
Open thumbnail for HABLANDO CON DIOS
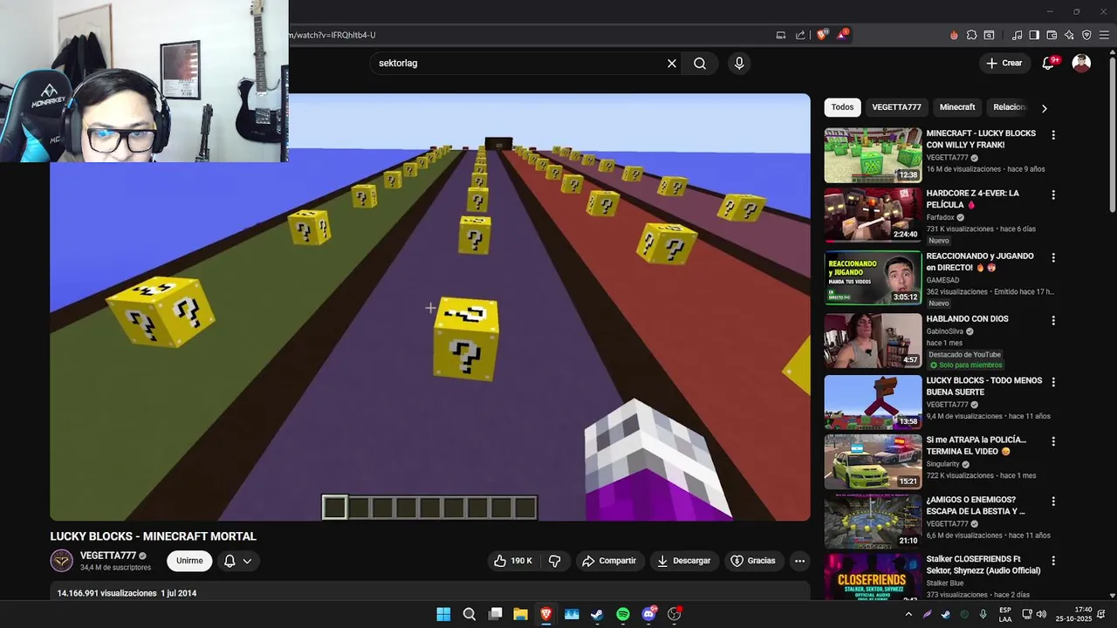(x=873, y=340)
